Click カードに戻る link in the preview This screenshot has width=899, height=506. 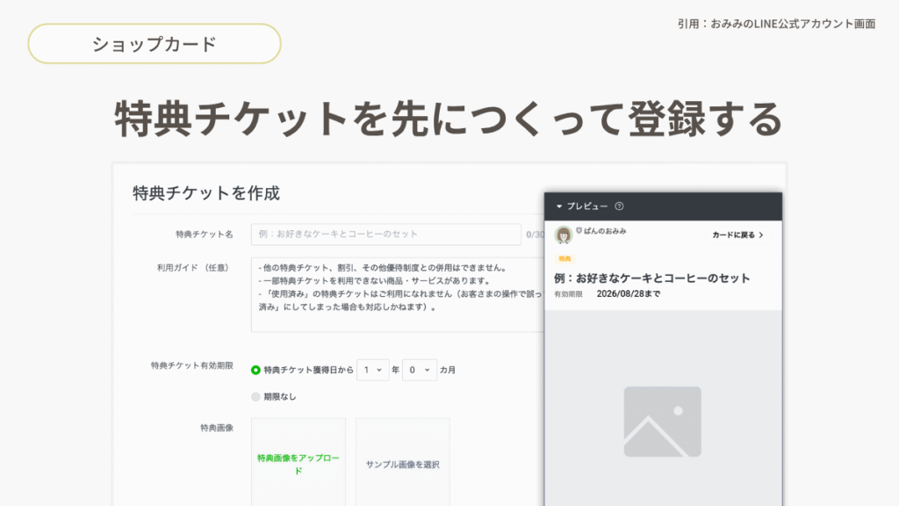pyautogui.click(x=737, y=235)
